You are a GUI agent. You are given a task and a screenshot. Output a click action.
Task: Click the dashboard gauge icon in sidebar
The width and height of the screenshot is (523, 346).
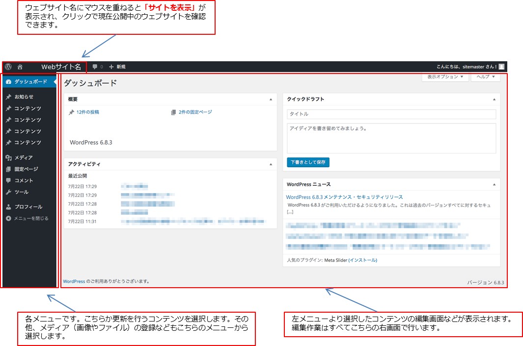[x=9, y=81]
